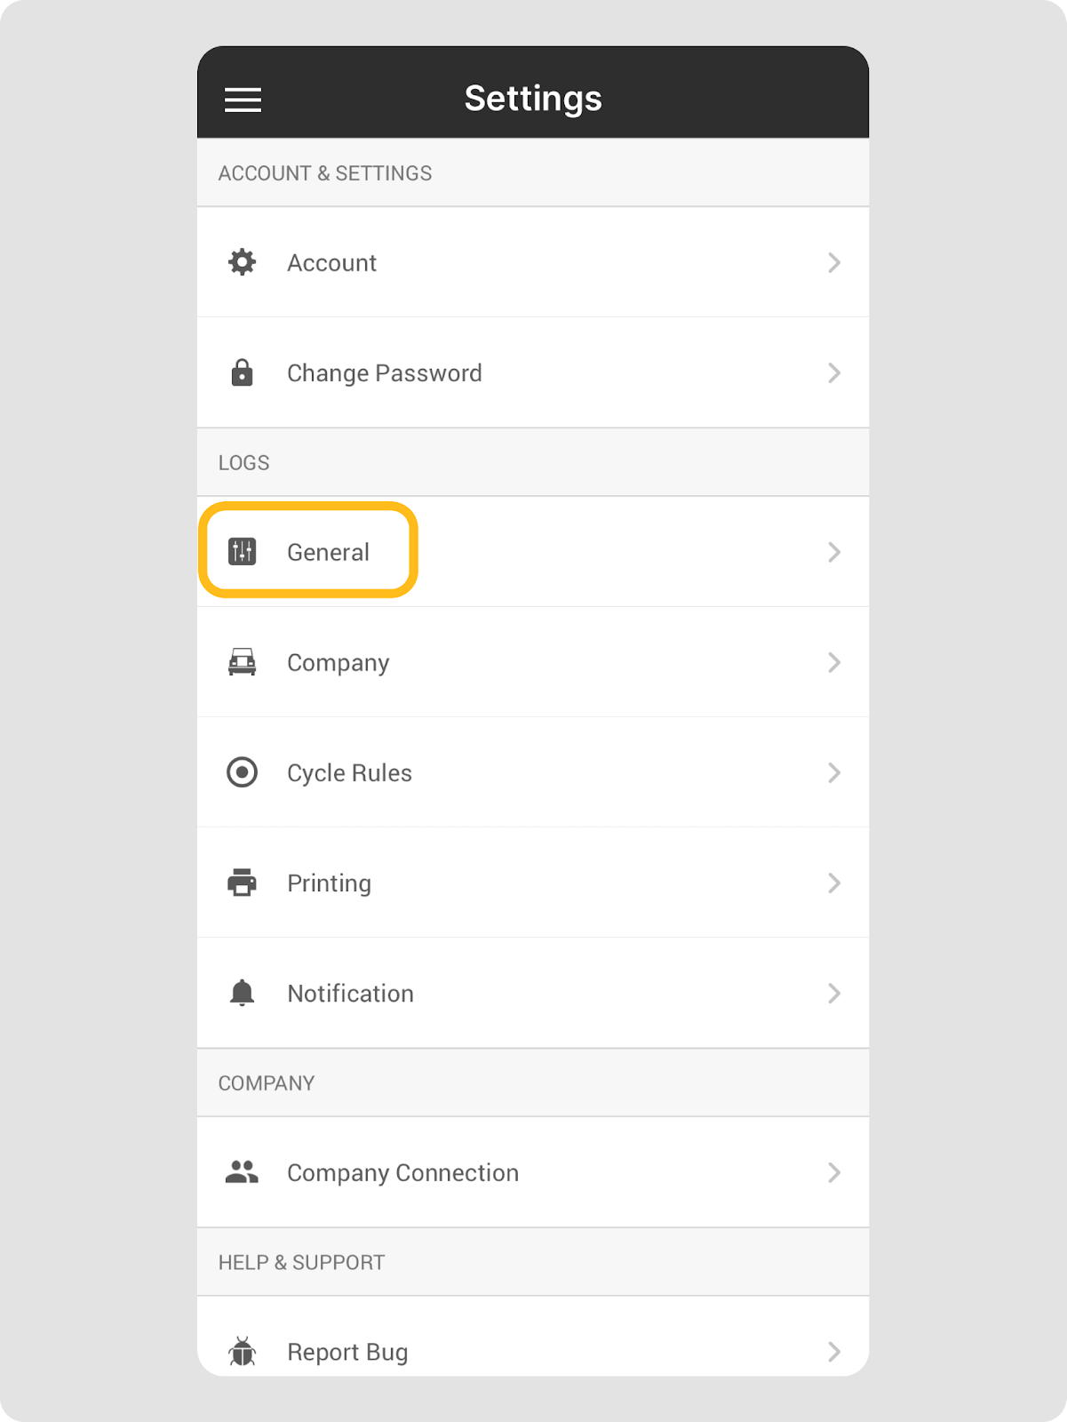This screenshot has width=1067, height=1422.
Task: Open the Printing settings item
Action: 329,883
